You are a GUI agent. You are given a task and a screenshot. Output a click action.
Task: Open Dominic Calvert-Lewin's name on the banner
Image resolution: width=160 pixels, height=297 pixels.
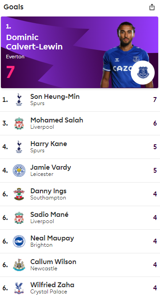pyautogui.click(x=34, y=42)
